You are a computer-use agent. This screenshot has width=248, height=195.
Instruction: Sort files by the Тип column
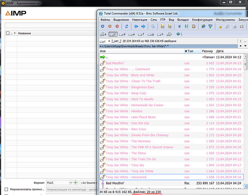193,51
